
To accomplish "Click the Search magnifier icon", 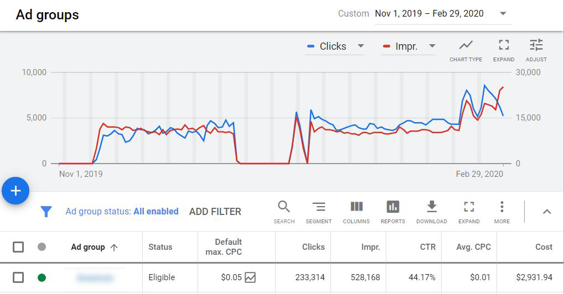I will point(284,212).
